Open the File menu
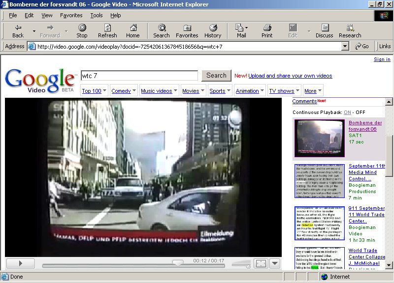 [x=13, y=15]
